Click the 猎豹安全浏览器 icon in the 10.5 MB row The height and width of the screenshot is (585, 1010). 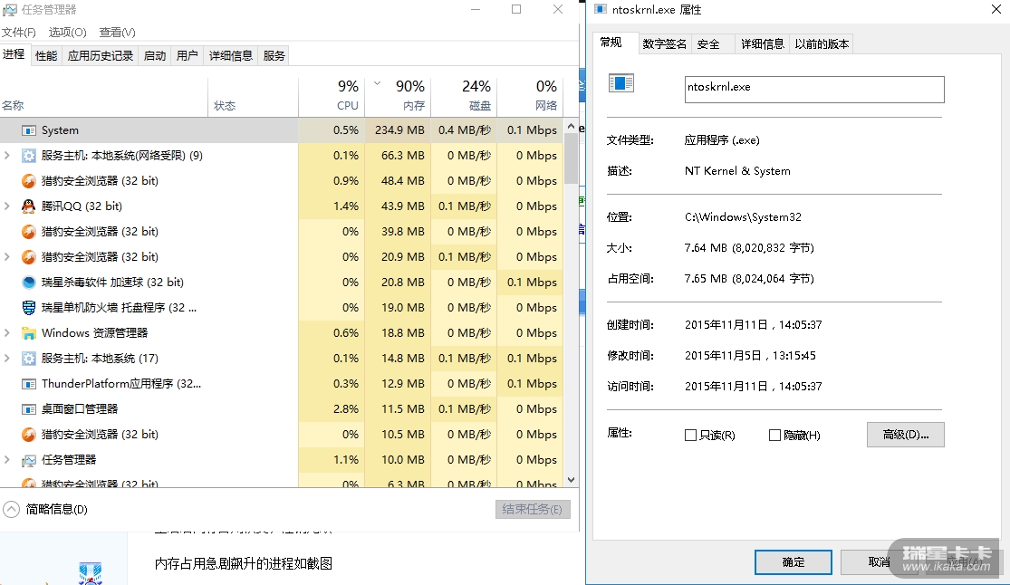28,435
